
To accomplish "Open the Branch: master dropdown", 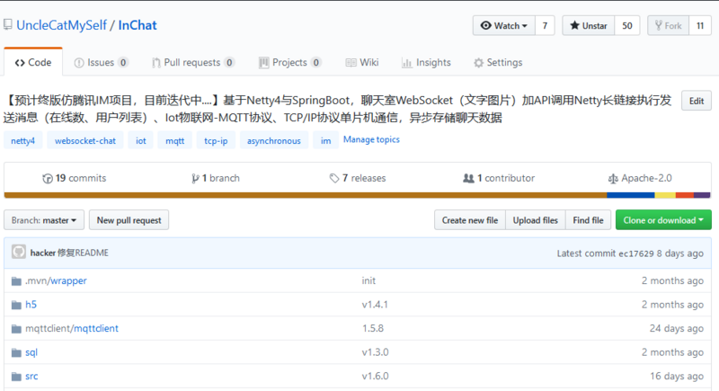I will [x=44, y=220].
